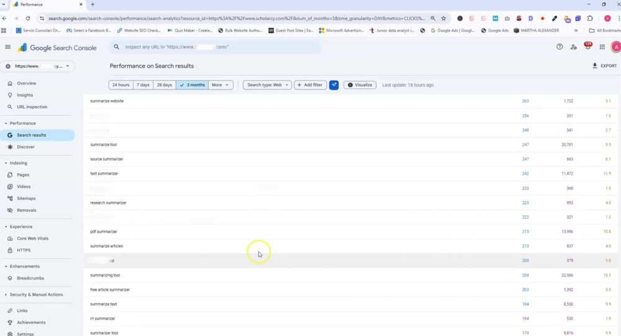The width and height of the screenshot is (621, 336).
Task: Click the 'pdf summarizer' query row
Action: click(x=351, y=232)
